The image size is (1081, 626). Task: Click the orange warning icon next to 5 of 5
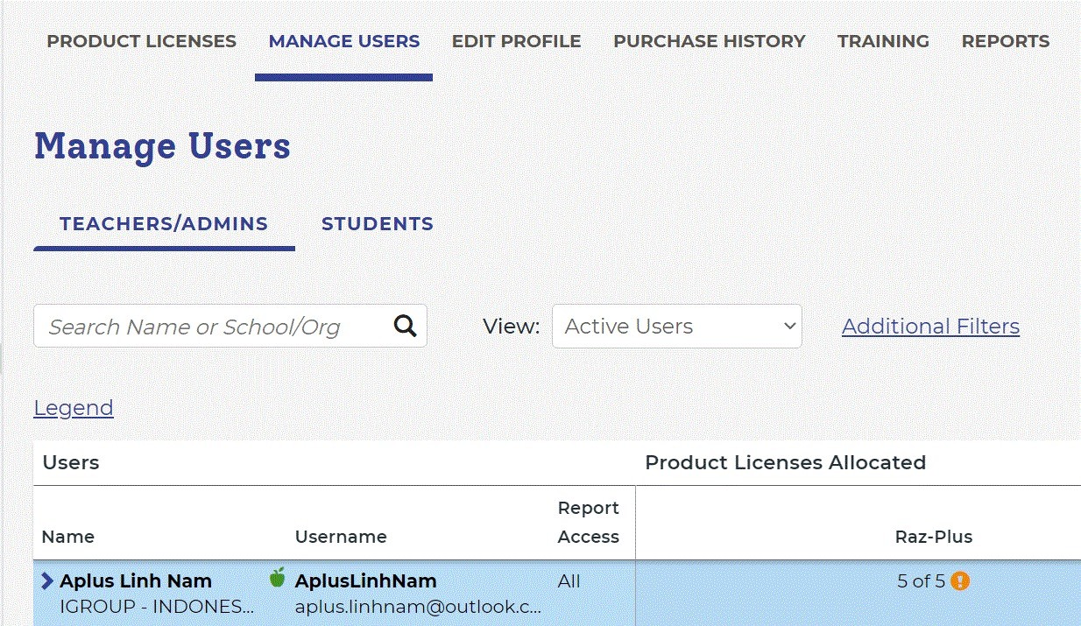click(960, 581)
